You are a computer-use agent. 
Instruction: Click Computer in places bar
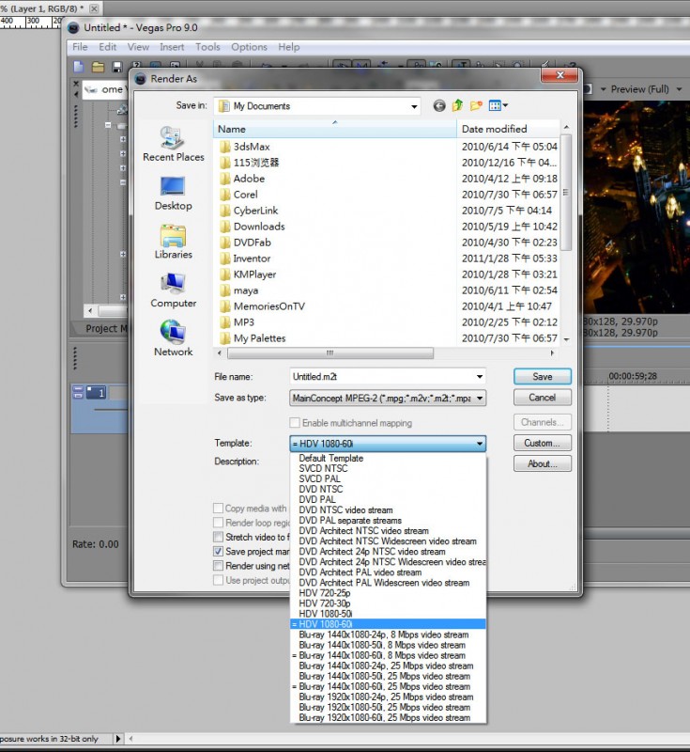click(x=173, y=290)
